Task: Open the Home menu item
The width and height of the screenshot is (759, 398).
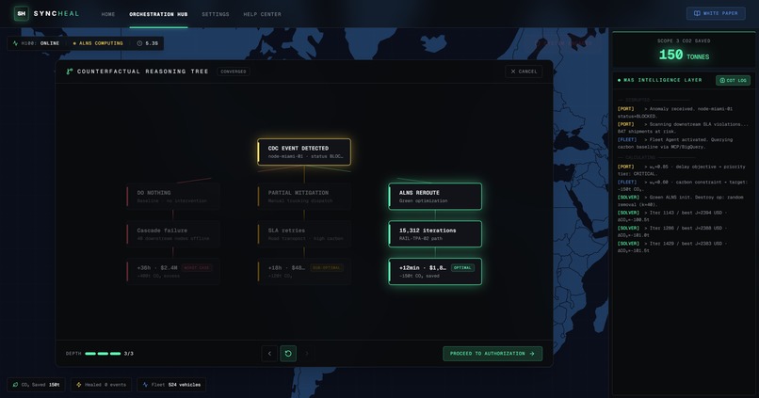Action: (x=108, y=14)
